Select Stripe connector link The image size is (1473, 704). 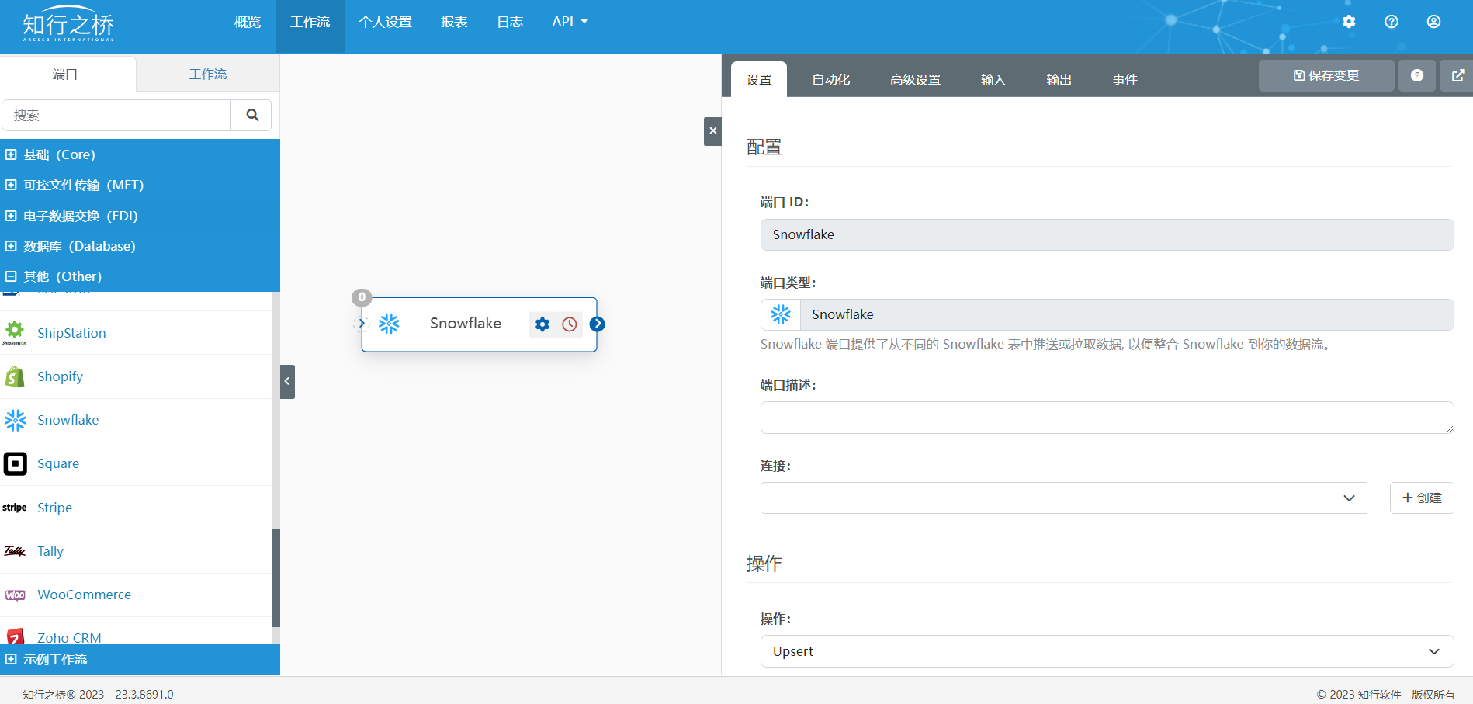[54, 508]
